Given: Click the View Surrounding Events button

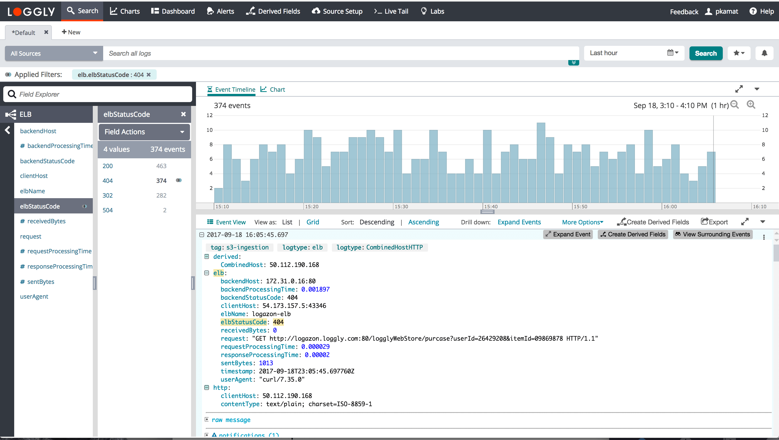Looking at the screenshot, I should pyautogui.click(x=712, y=234).
